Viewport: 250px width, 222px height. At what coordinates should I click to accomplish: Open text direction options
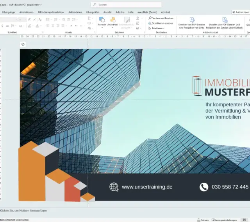(x=89, y=18)
